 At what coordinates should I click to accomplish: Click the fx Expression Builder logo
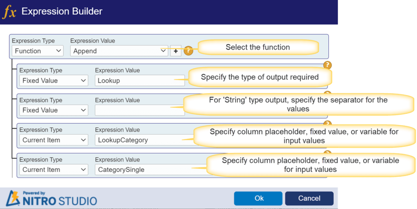pos(9,12)
